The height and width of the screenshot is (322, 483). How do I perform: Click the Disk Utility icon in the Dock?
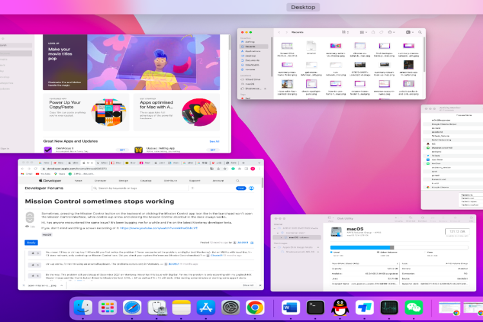(156, 308)
